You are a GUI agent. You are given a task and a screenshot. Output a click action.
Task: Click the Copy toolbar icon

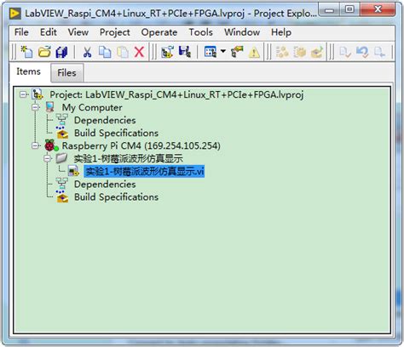pyautogui.click(x=105, y=52)
